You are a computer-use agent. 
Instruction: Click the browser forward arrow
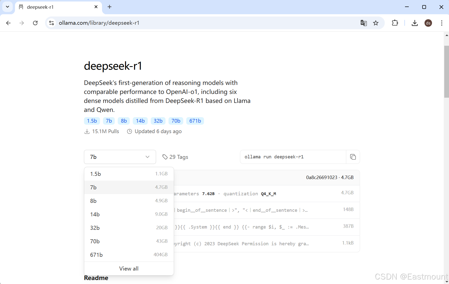tap(22, 23)
